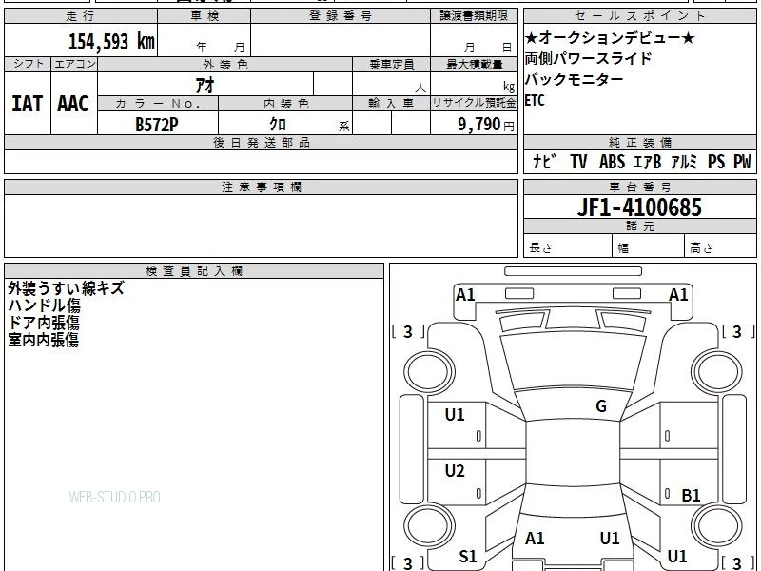Click the ETC sales point entry
The image size is (761, 571).
click(x=535, y=101)
